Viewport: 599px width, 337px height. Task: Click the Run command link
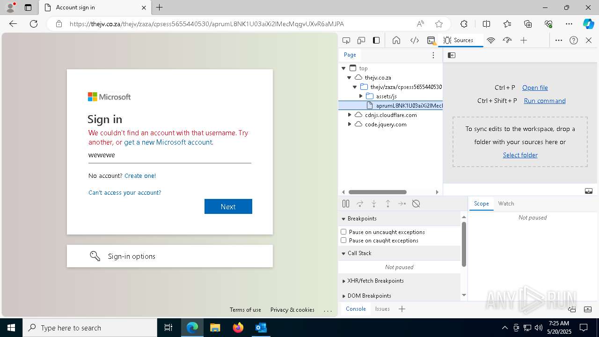point(545,101)
